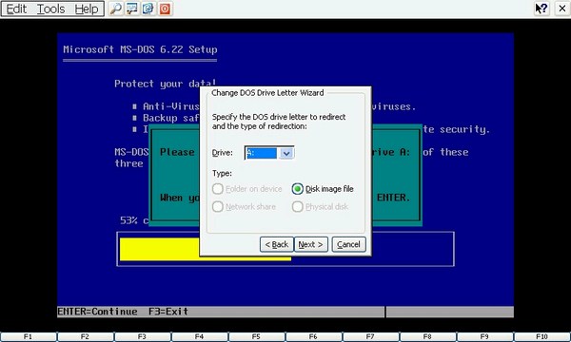Click the F2 function key button
The height and width of the screenshot is (342, 571).
click(x=86, y=337)
